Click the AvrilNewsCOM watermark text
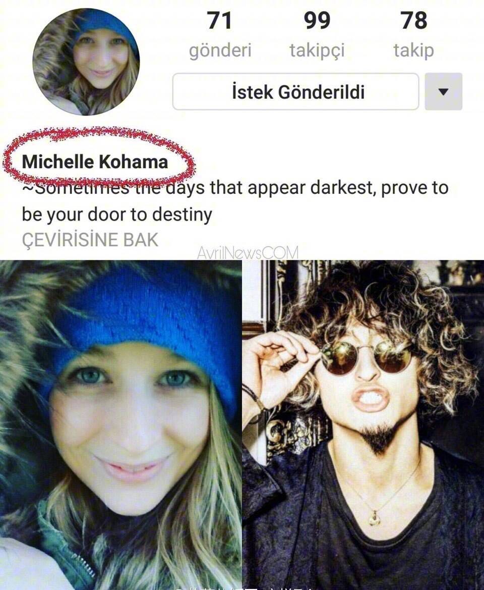 click(x=248, y=252)
